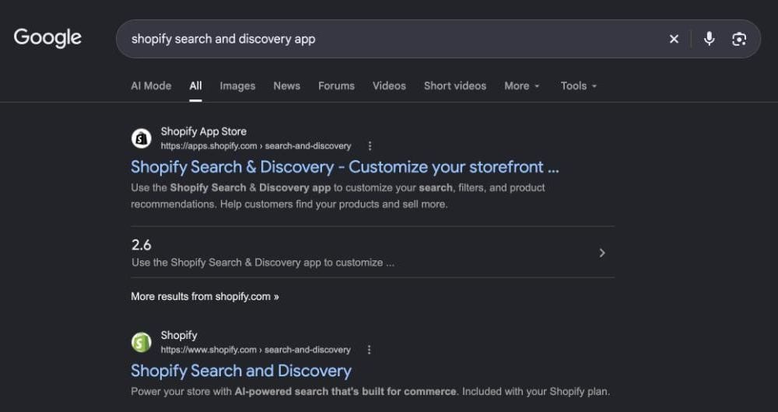Screen dimensions: 778x412
Task: Open Shopify App Store favicon
Action: 142,138
